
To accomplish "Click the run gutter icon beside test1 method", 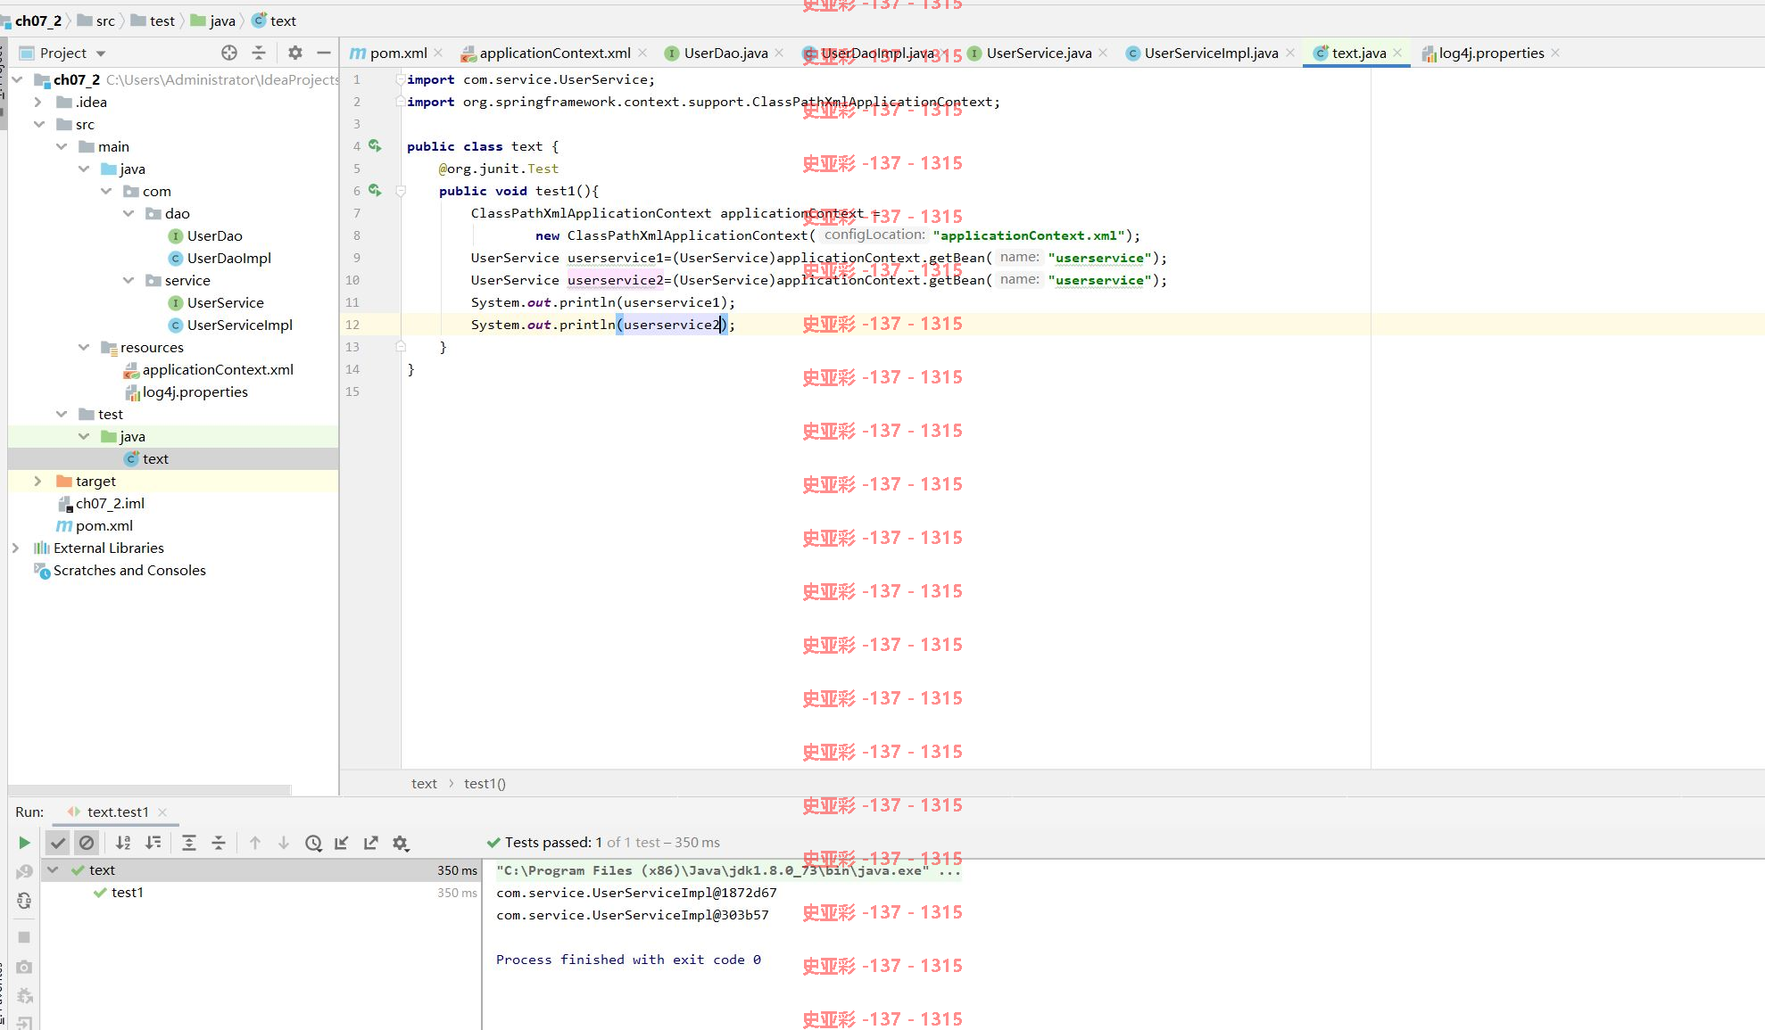I will pyautogui.click(x=375, y=190).
